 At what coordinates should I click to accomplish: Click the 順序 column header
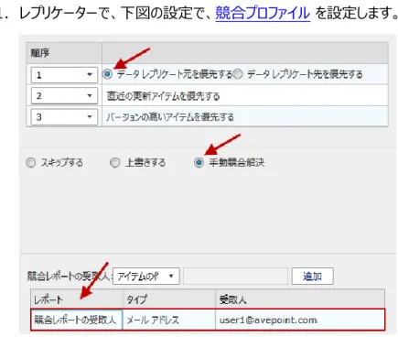[64, 53]
